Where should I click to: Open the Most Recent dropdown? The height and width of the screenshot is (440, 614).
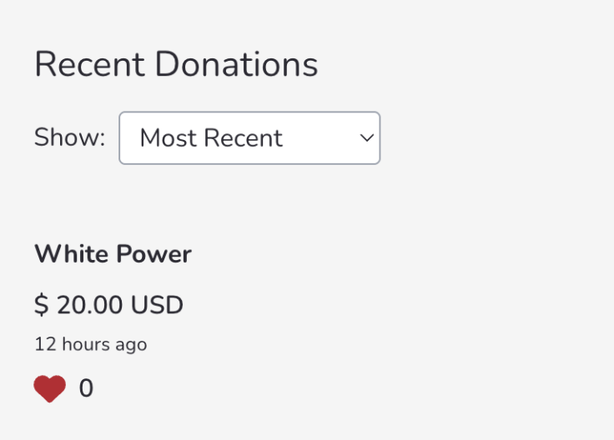click(x=249, y=138)
